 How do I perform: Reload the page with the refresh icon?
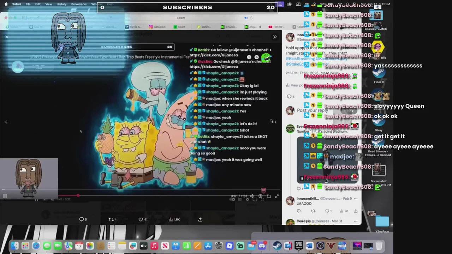click(251, 18)
